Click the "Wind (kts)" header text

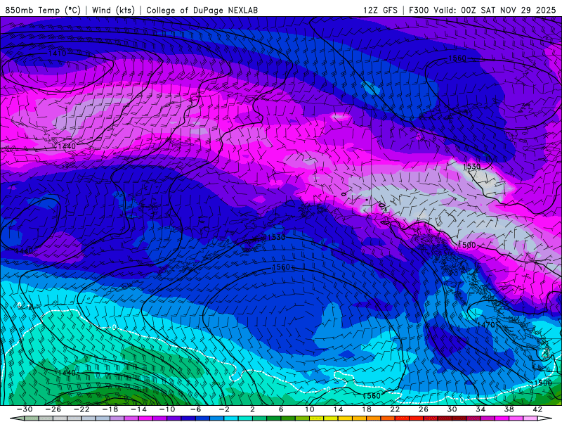(113, 11)
